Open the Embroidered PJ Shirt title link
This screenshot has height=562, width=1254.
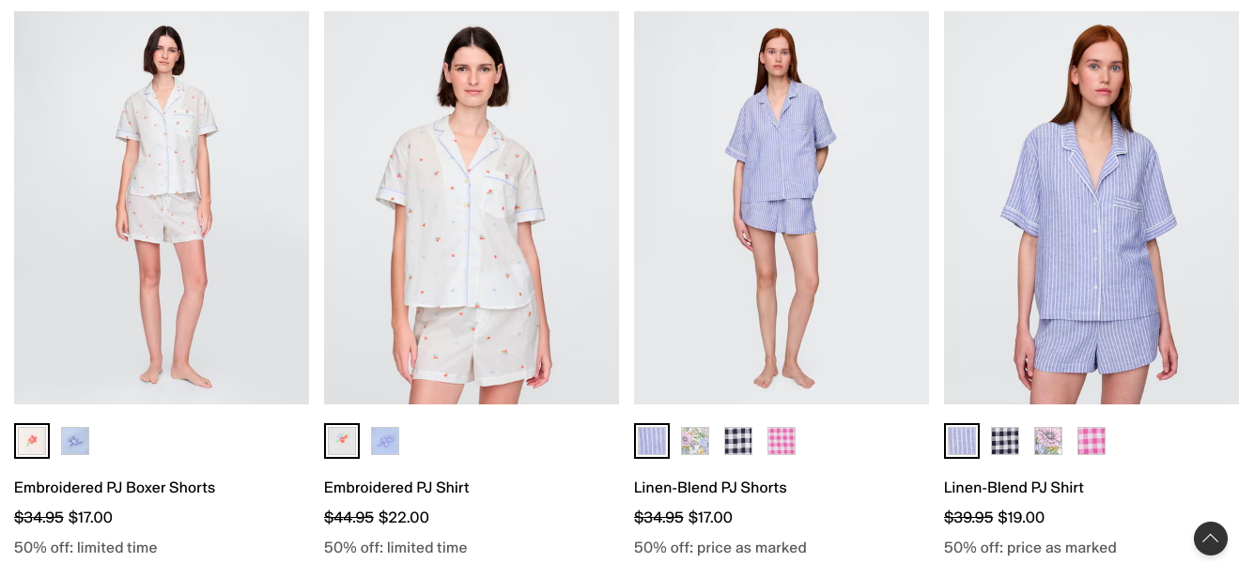point(396,488)
